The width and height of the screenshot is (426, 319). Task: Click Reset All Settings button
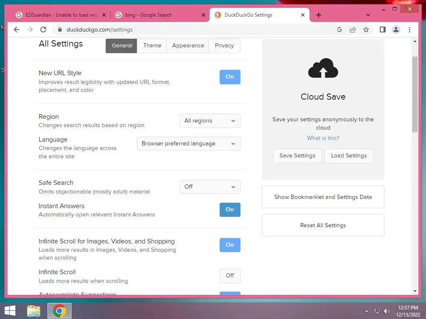tap(323, 225)
